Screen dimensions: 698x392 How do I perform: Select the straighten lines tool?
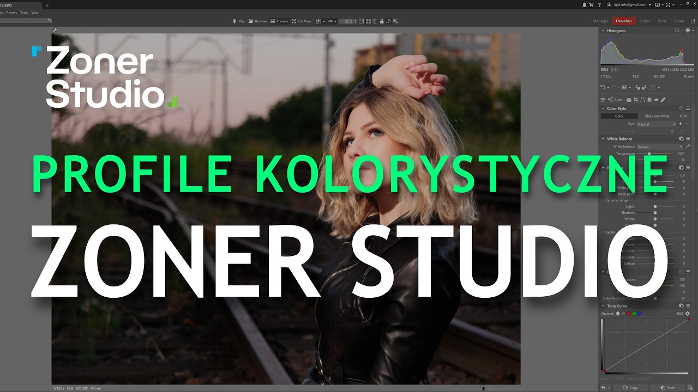pos(642,100)
